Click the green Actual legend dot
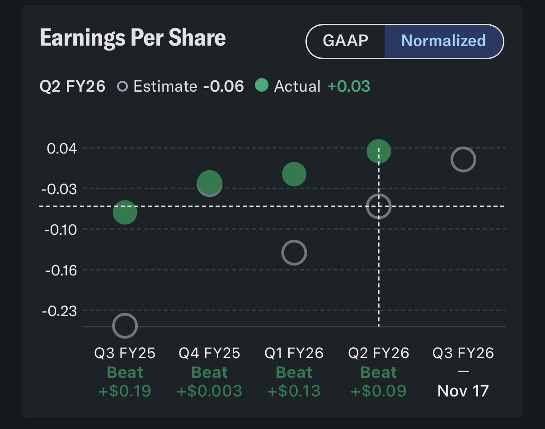545x429 pixels. click(261, 85)
